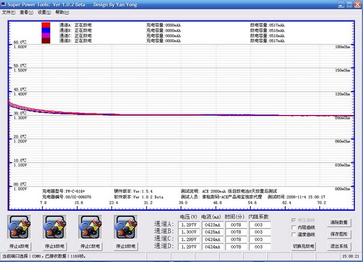Click the 180mOhm axis label
363x262 pixels.
pyautogui.click(x=343, y=47)
